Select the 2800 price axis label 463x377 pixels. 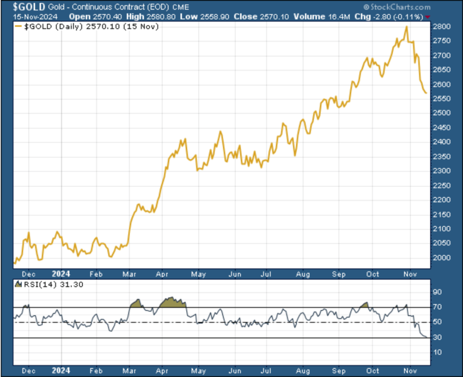click(x=442, y=26)
